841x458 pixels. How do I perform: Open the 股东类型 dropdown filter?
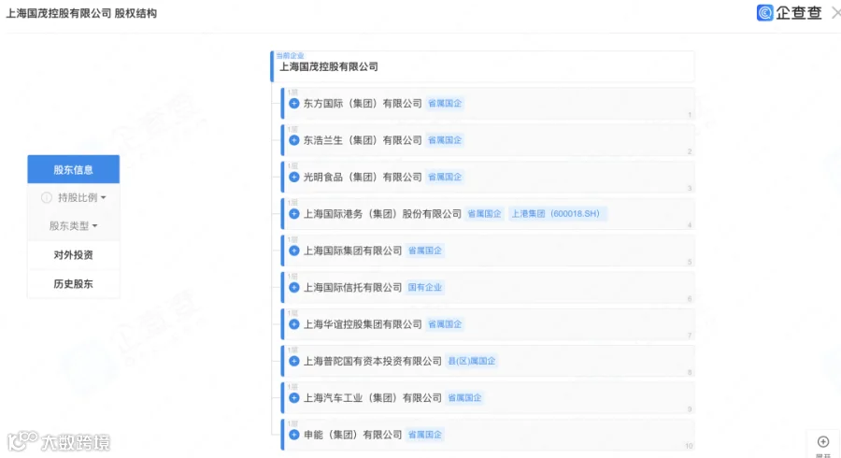click(74, 226)
